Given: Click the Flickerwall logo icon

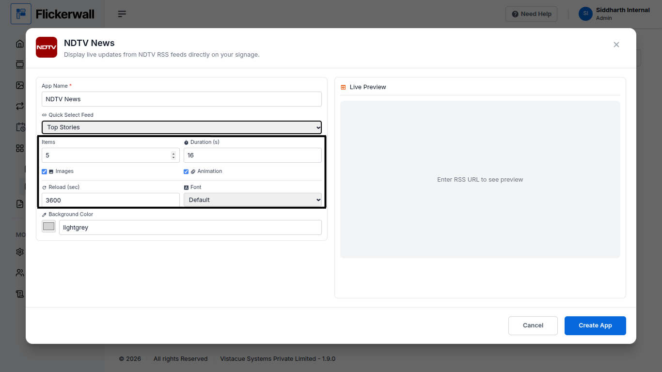Looking at the screenshot, I should (x=21, y=14).
